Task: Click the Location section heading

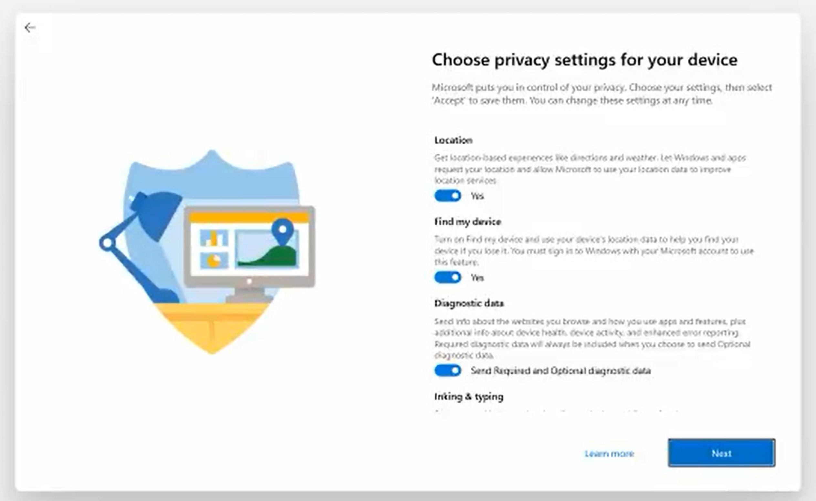Action: pyautogui.click(x=453, y=140)
